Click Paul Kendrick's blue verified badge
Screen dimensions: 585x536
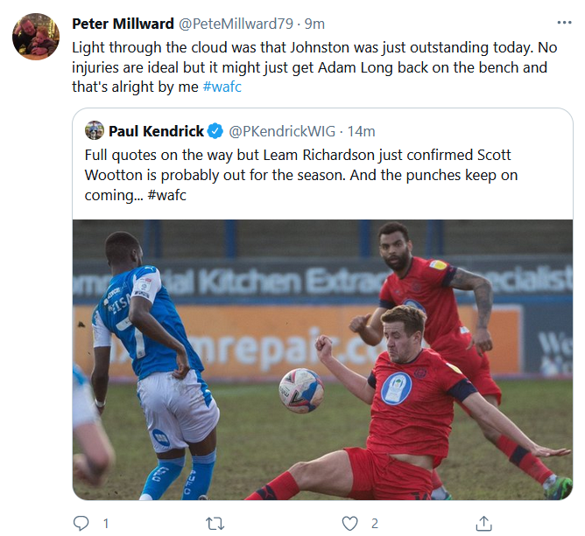coord(215,131)
